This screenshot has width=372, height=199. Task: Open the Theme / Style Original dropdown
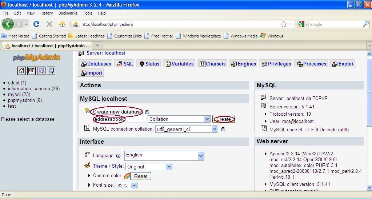[x=149, y=167]
